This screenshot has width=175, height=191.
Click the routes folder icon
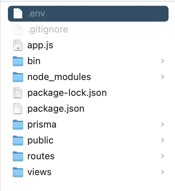click(18, 156)
